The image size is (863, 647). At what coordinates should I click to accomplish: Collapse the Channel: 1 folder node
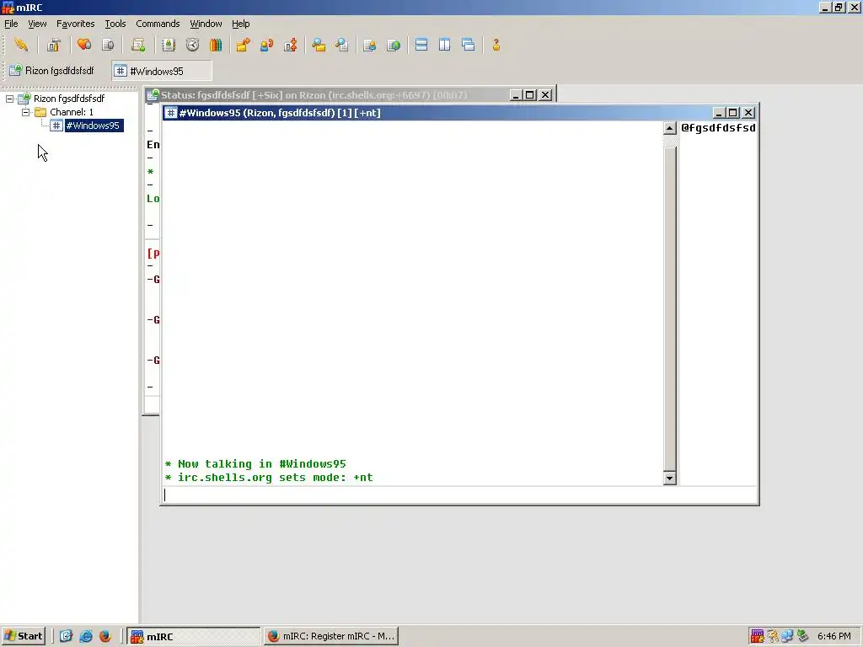click(25, 112)
